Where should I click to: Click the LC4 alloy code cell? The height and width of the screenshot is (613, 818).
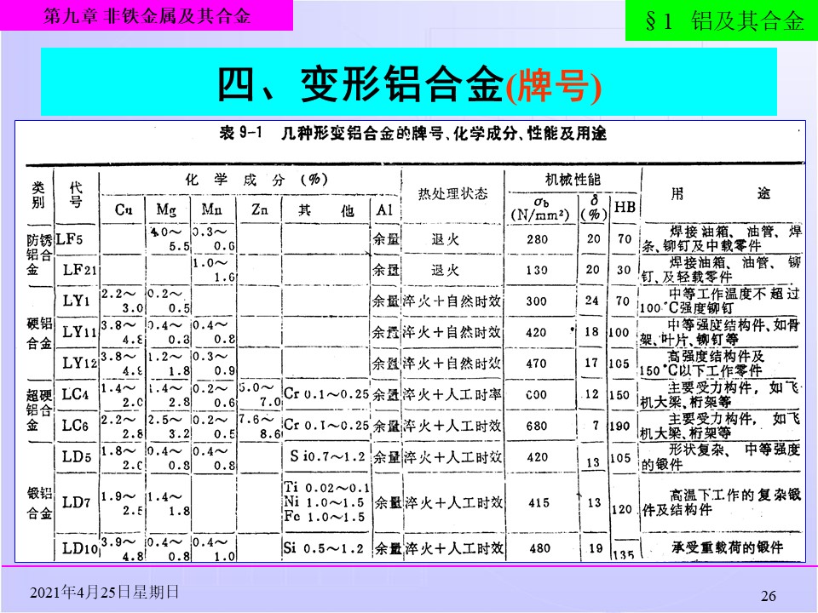pyautogui.click(x=75, y=394)
